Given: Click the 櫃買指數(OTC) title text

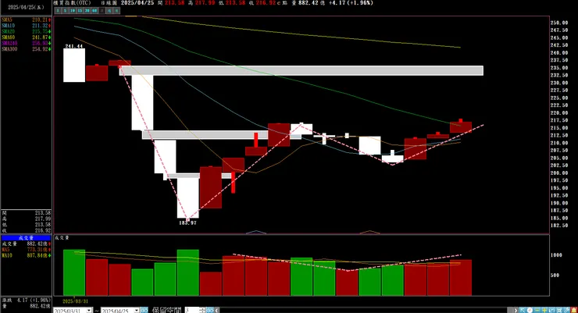Looking at the screenshot, I should click(72, 2).
